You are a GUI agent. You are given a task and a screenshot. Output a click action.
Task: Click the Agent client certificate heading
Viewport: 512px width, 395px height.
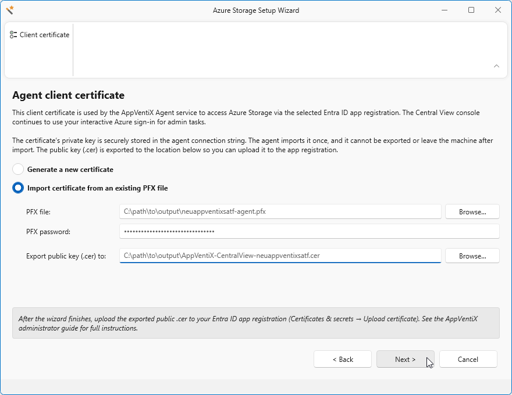[68, 95]
